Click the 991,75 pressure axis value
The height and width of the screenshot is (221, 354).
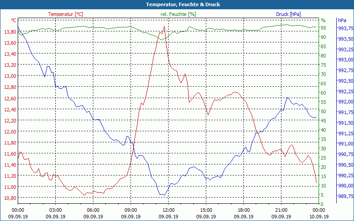[346, 112]
